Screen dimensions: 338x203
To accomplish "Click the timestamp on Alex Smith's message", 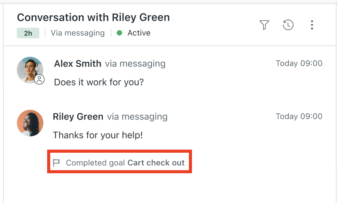I will pyautogui.click(x=299, y=63).
